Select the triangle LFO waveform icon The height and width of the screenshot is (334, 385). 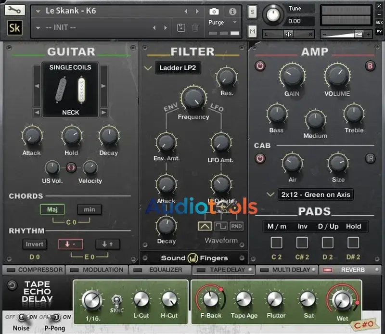click(205, 226)
